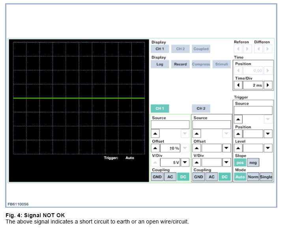Click the green signal trace line

pyautogui.click(x=79, y=98)
